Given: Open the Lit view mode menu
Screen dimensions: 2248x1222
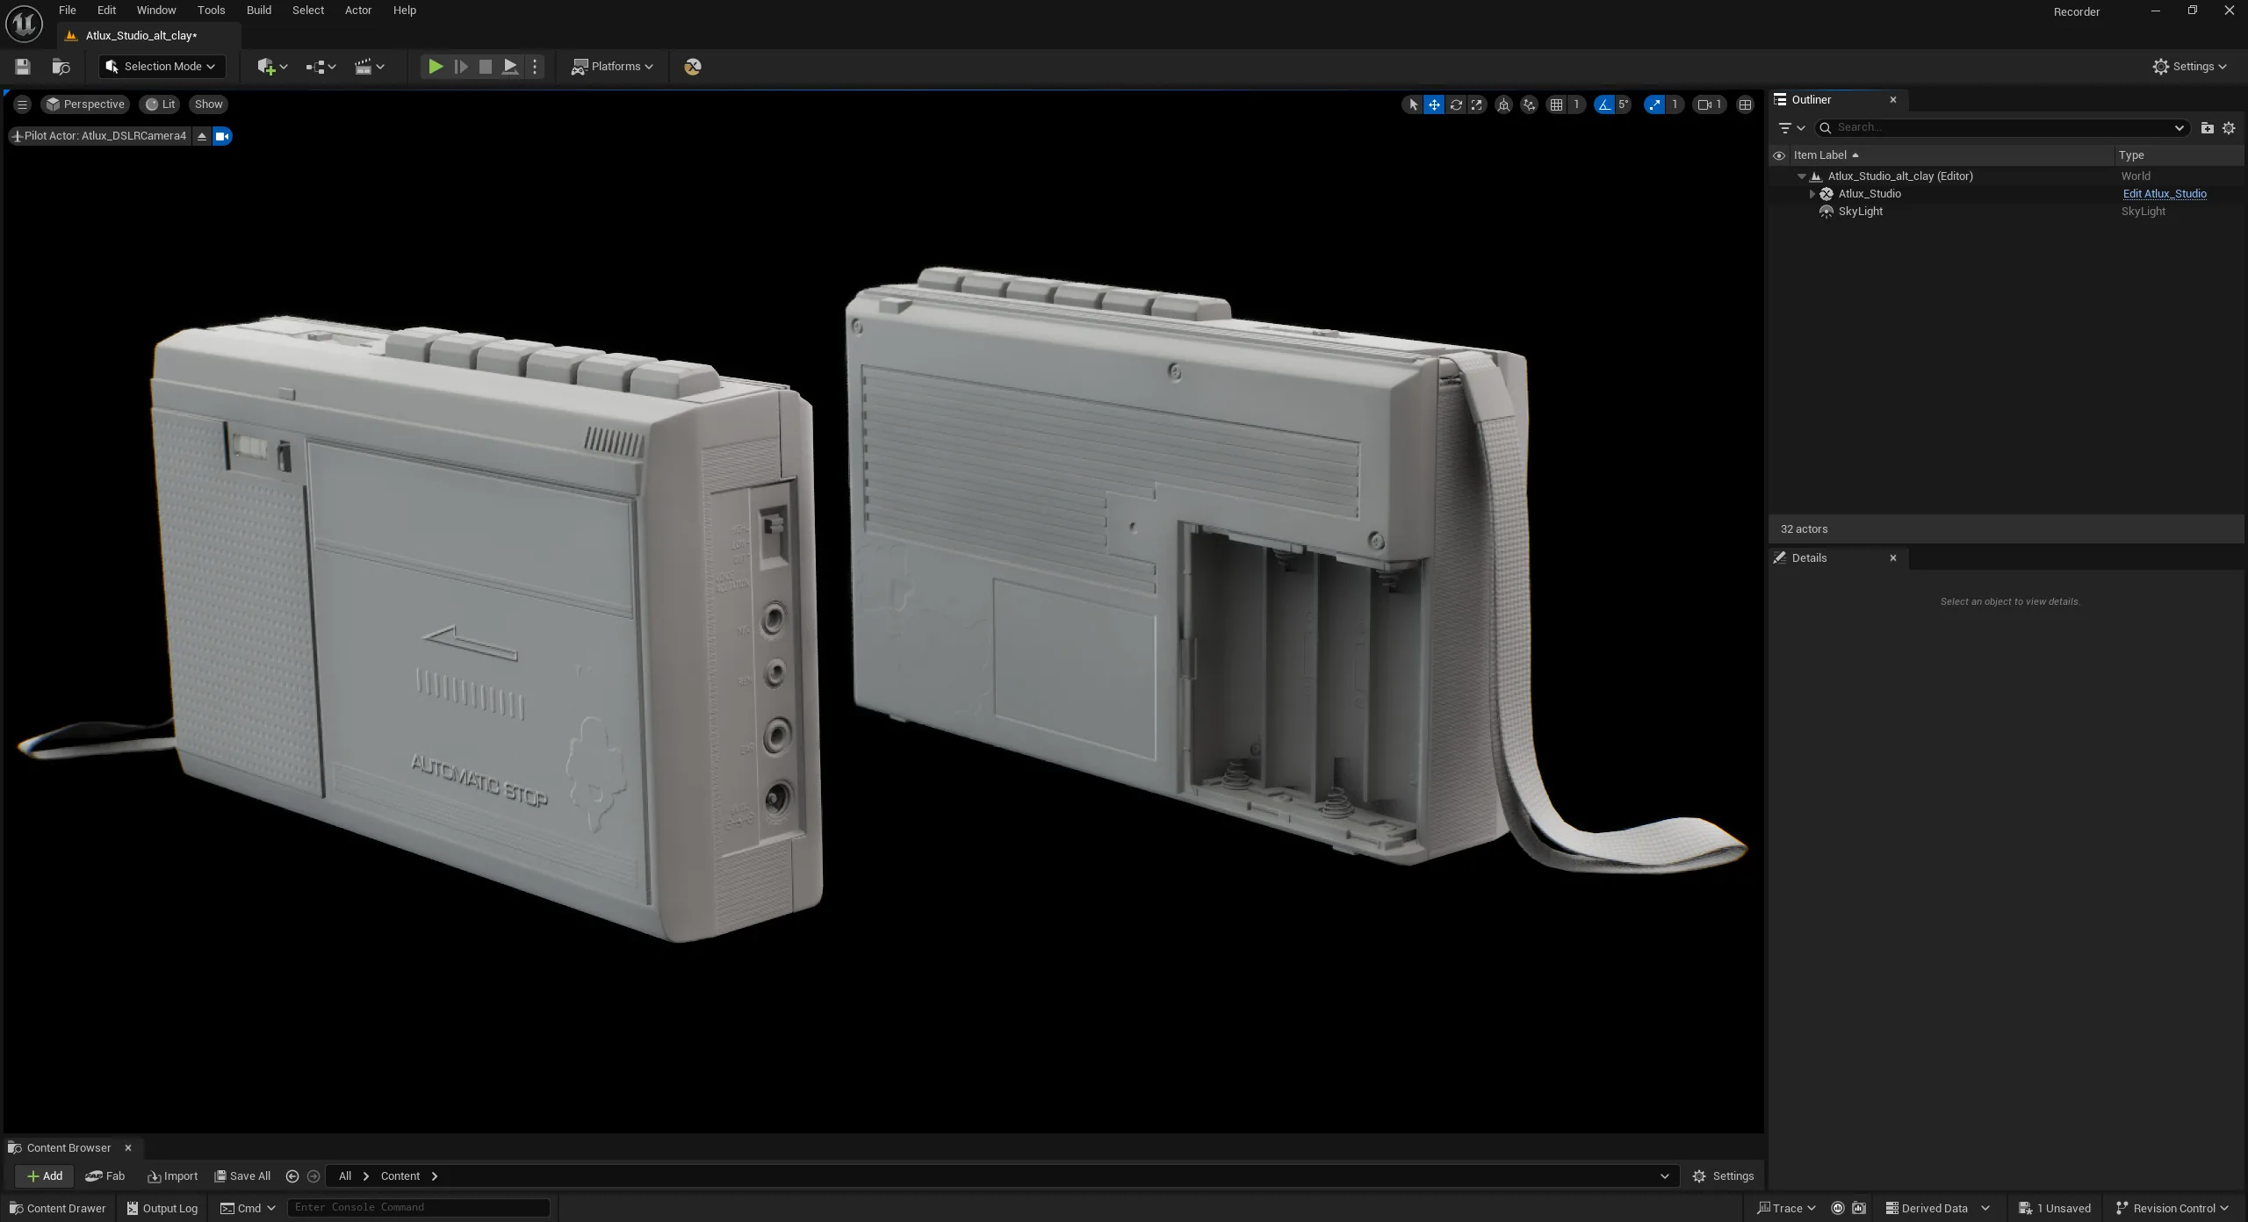Looking at the screenshot, I should [x=160, y=104].
